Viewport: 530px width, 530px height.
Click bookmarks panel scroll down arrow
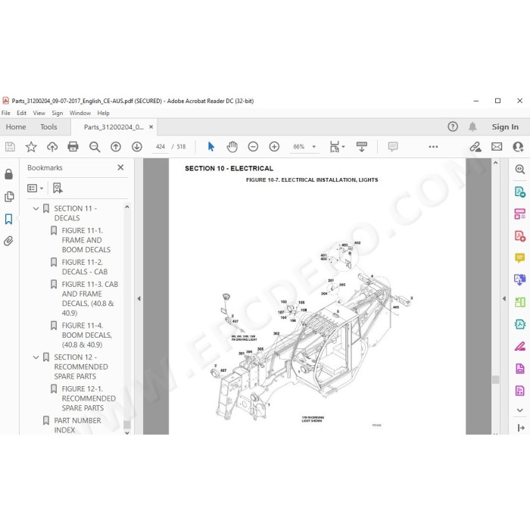coord(127,432)
